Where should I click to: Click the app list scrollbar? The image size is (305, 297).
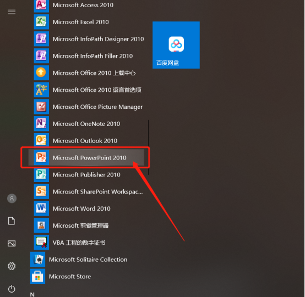tap(149, 147)
